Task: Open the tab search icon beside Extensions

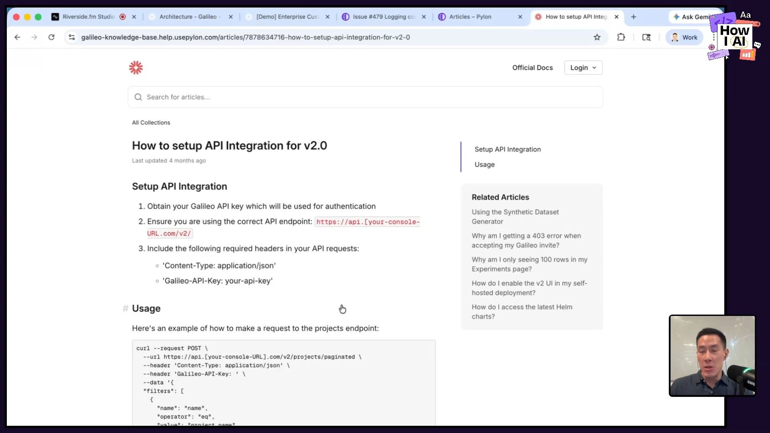Action: coord(646,37)
